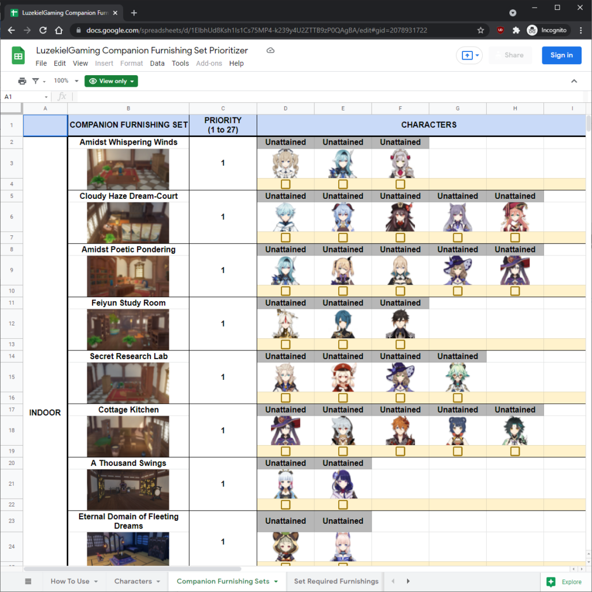Open the Data menu
The height and width of the screenshot is (592, 592).
pos(156,64)
